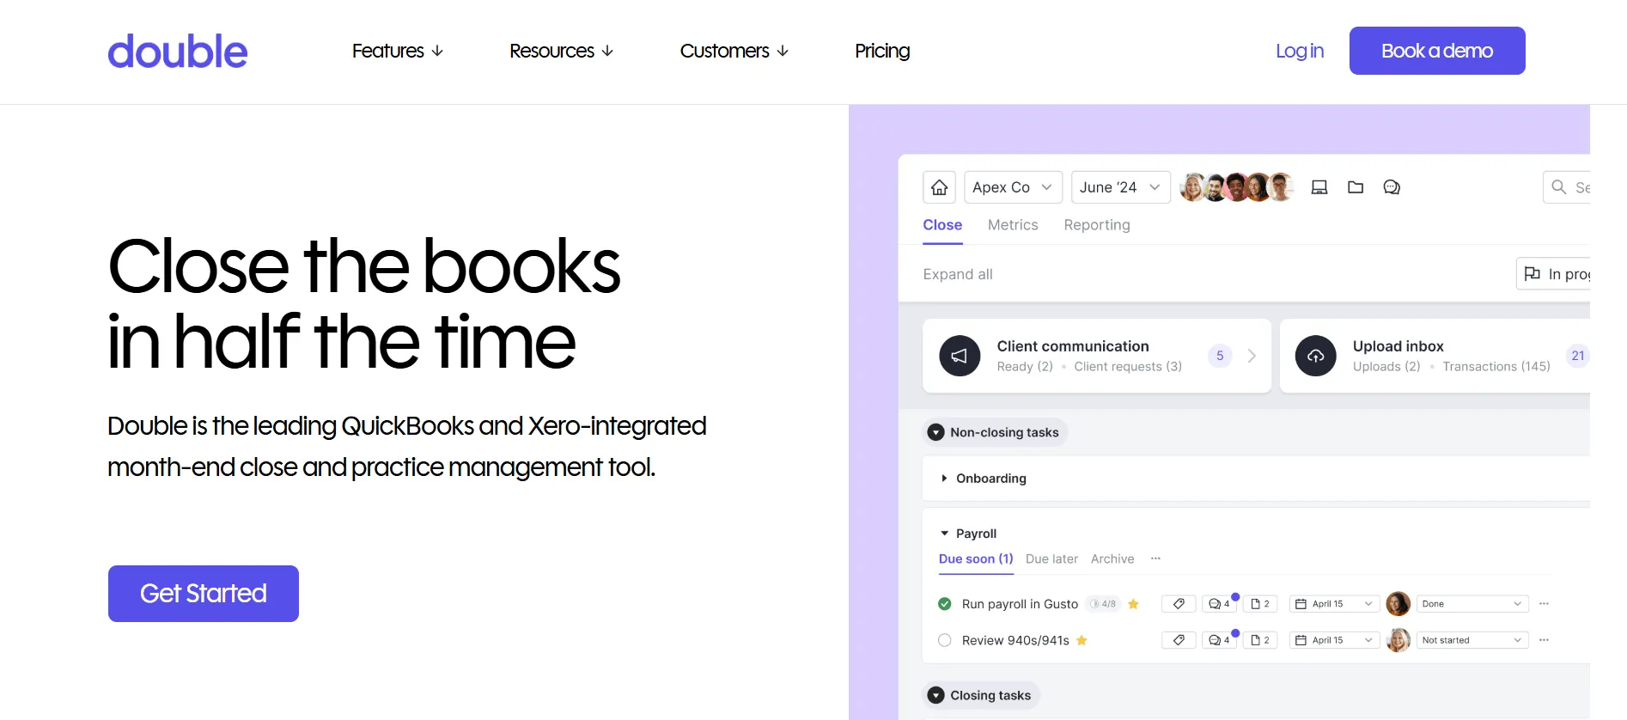1627x720 pixels.
Task: Open the Upload inbox card
Action: click(1435, 356)
